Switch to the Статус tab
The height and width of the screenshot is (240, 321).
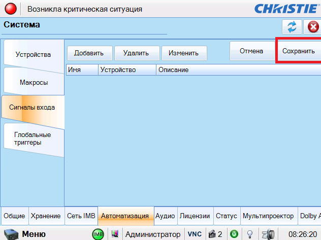[227, 216]
